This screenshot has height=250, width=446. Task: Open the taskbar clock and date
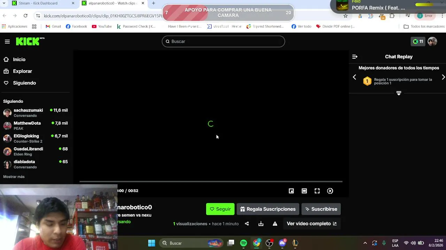[x=436, y=243]
